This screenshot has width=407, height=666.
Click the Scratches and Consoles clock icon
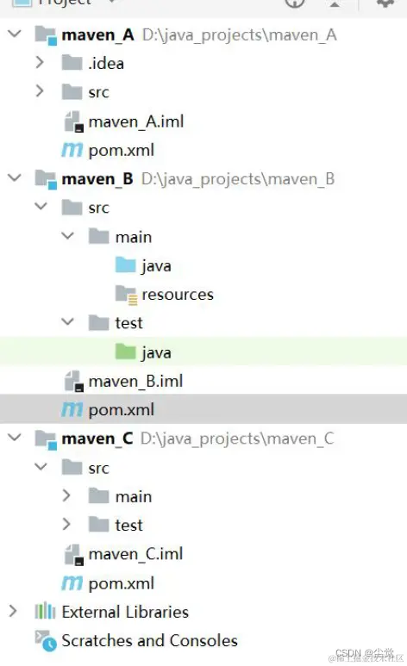[46, 641]
